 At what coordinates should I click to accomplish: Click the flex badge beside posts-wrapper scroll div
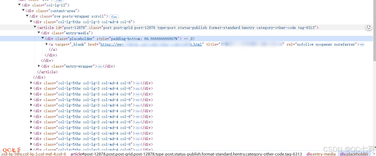114,17
